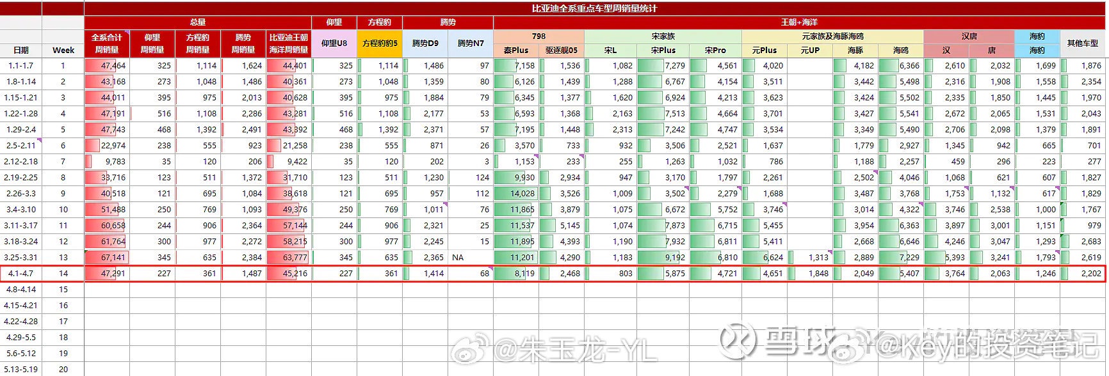1109x376 pixels.
Task: Click the 秦Plus value 8,119 in week 14
Action: (x=516, y=273)
